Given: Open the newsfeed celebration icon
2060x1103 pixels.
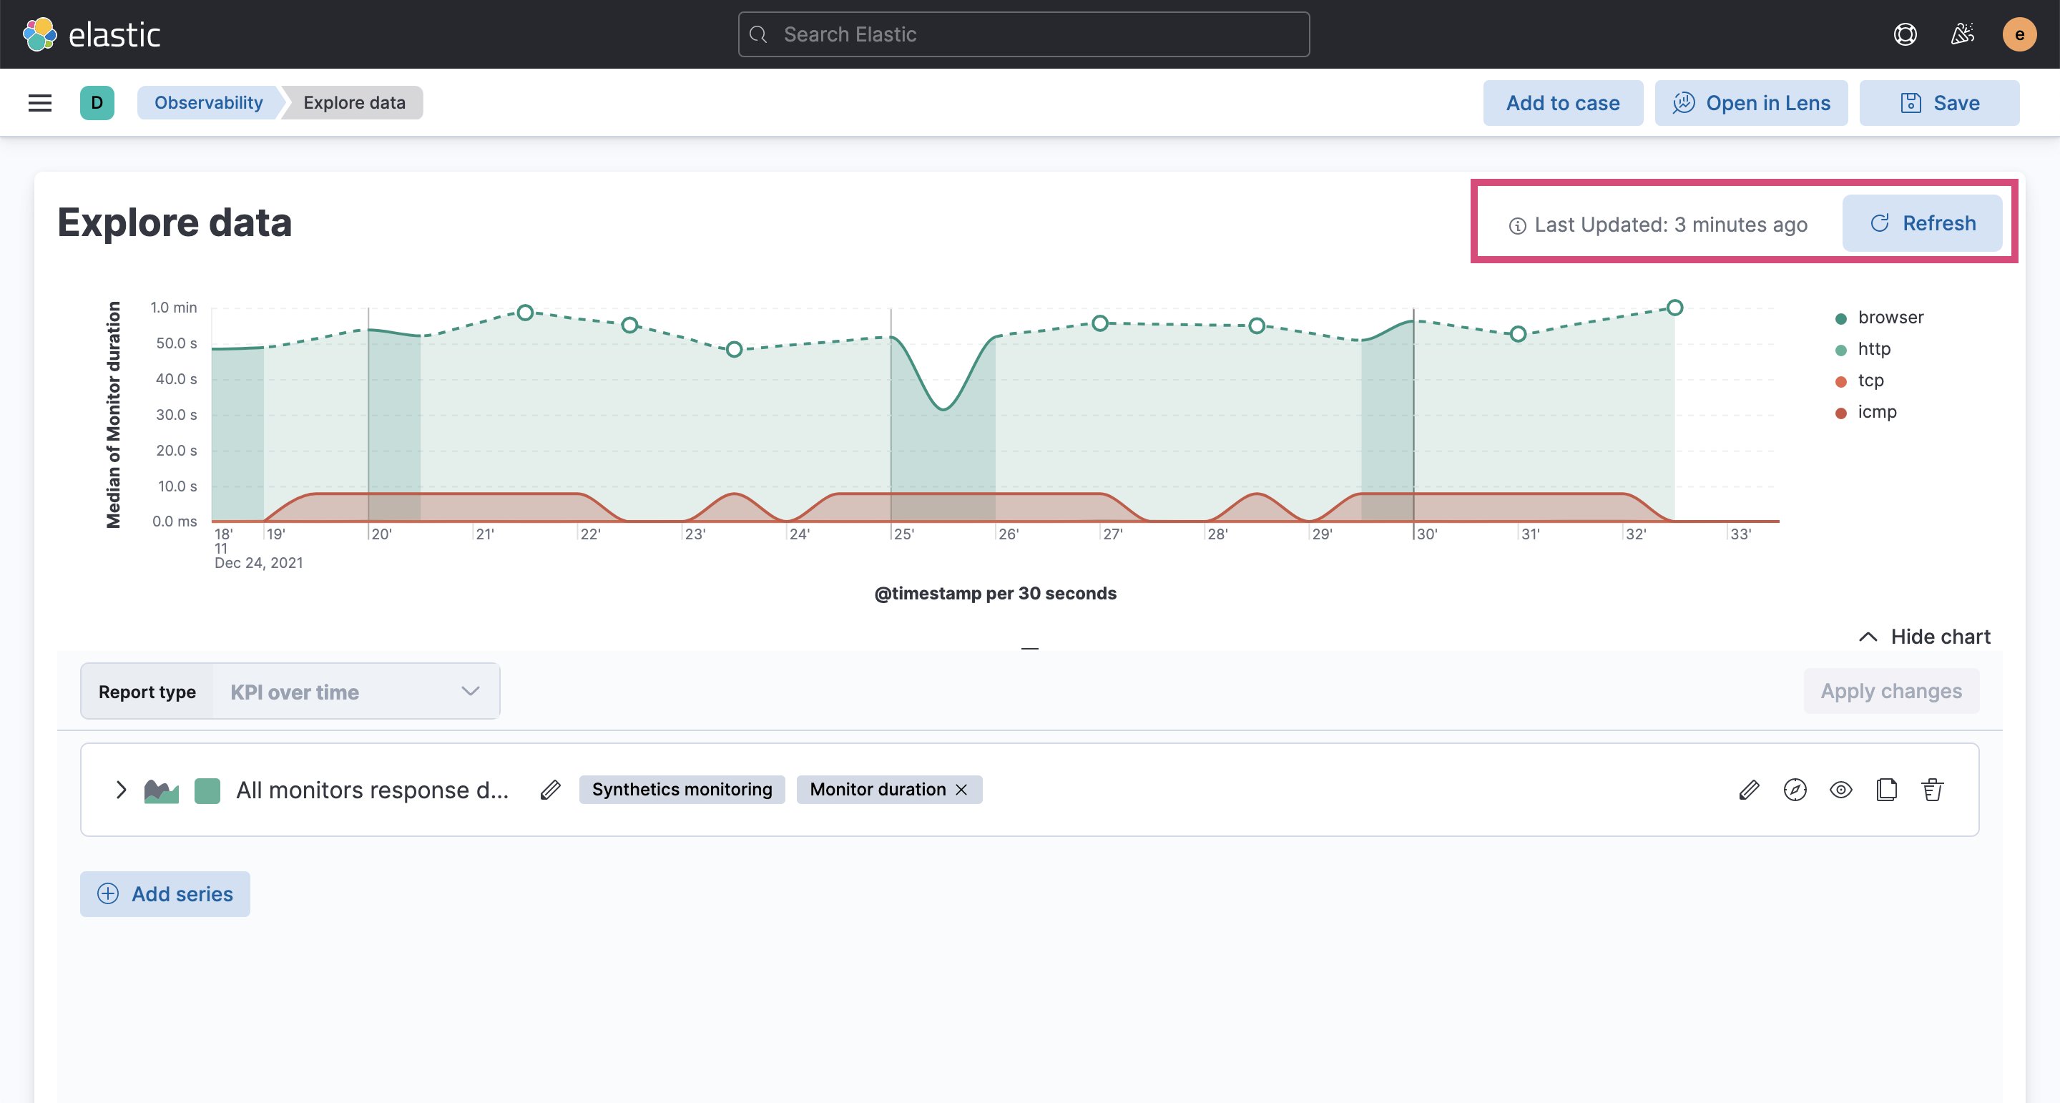Looking at the screenshot, I should [1961, 34].
